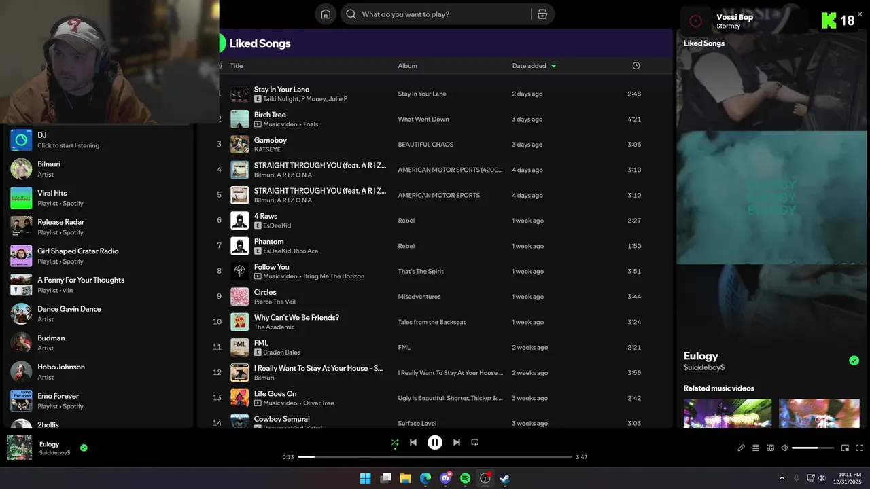Go to the previous track

coord(413,443)
